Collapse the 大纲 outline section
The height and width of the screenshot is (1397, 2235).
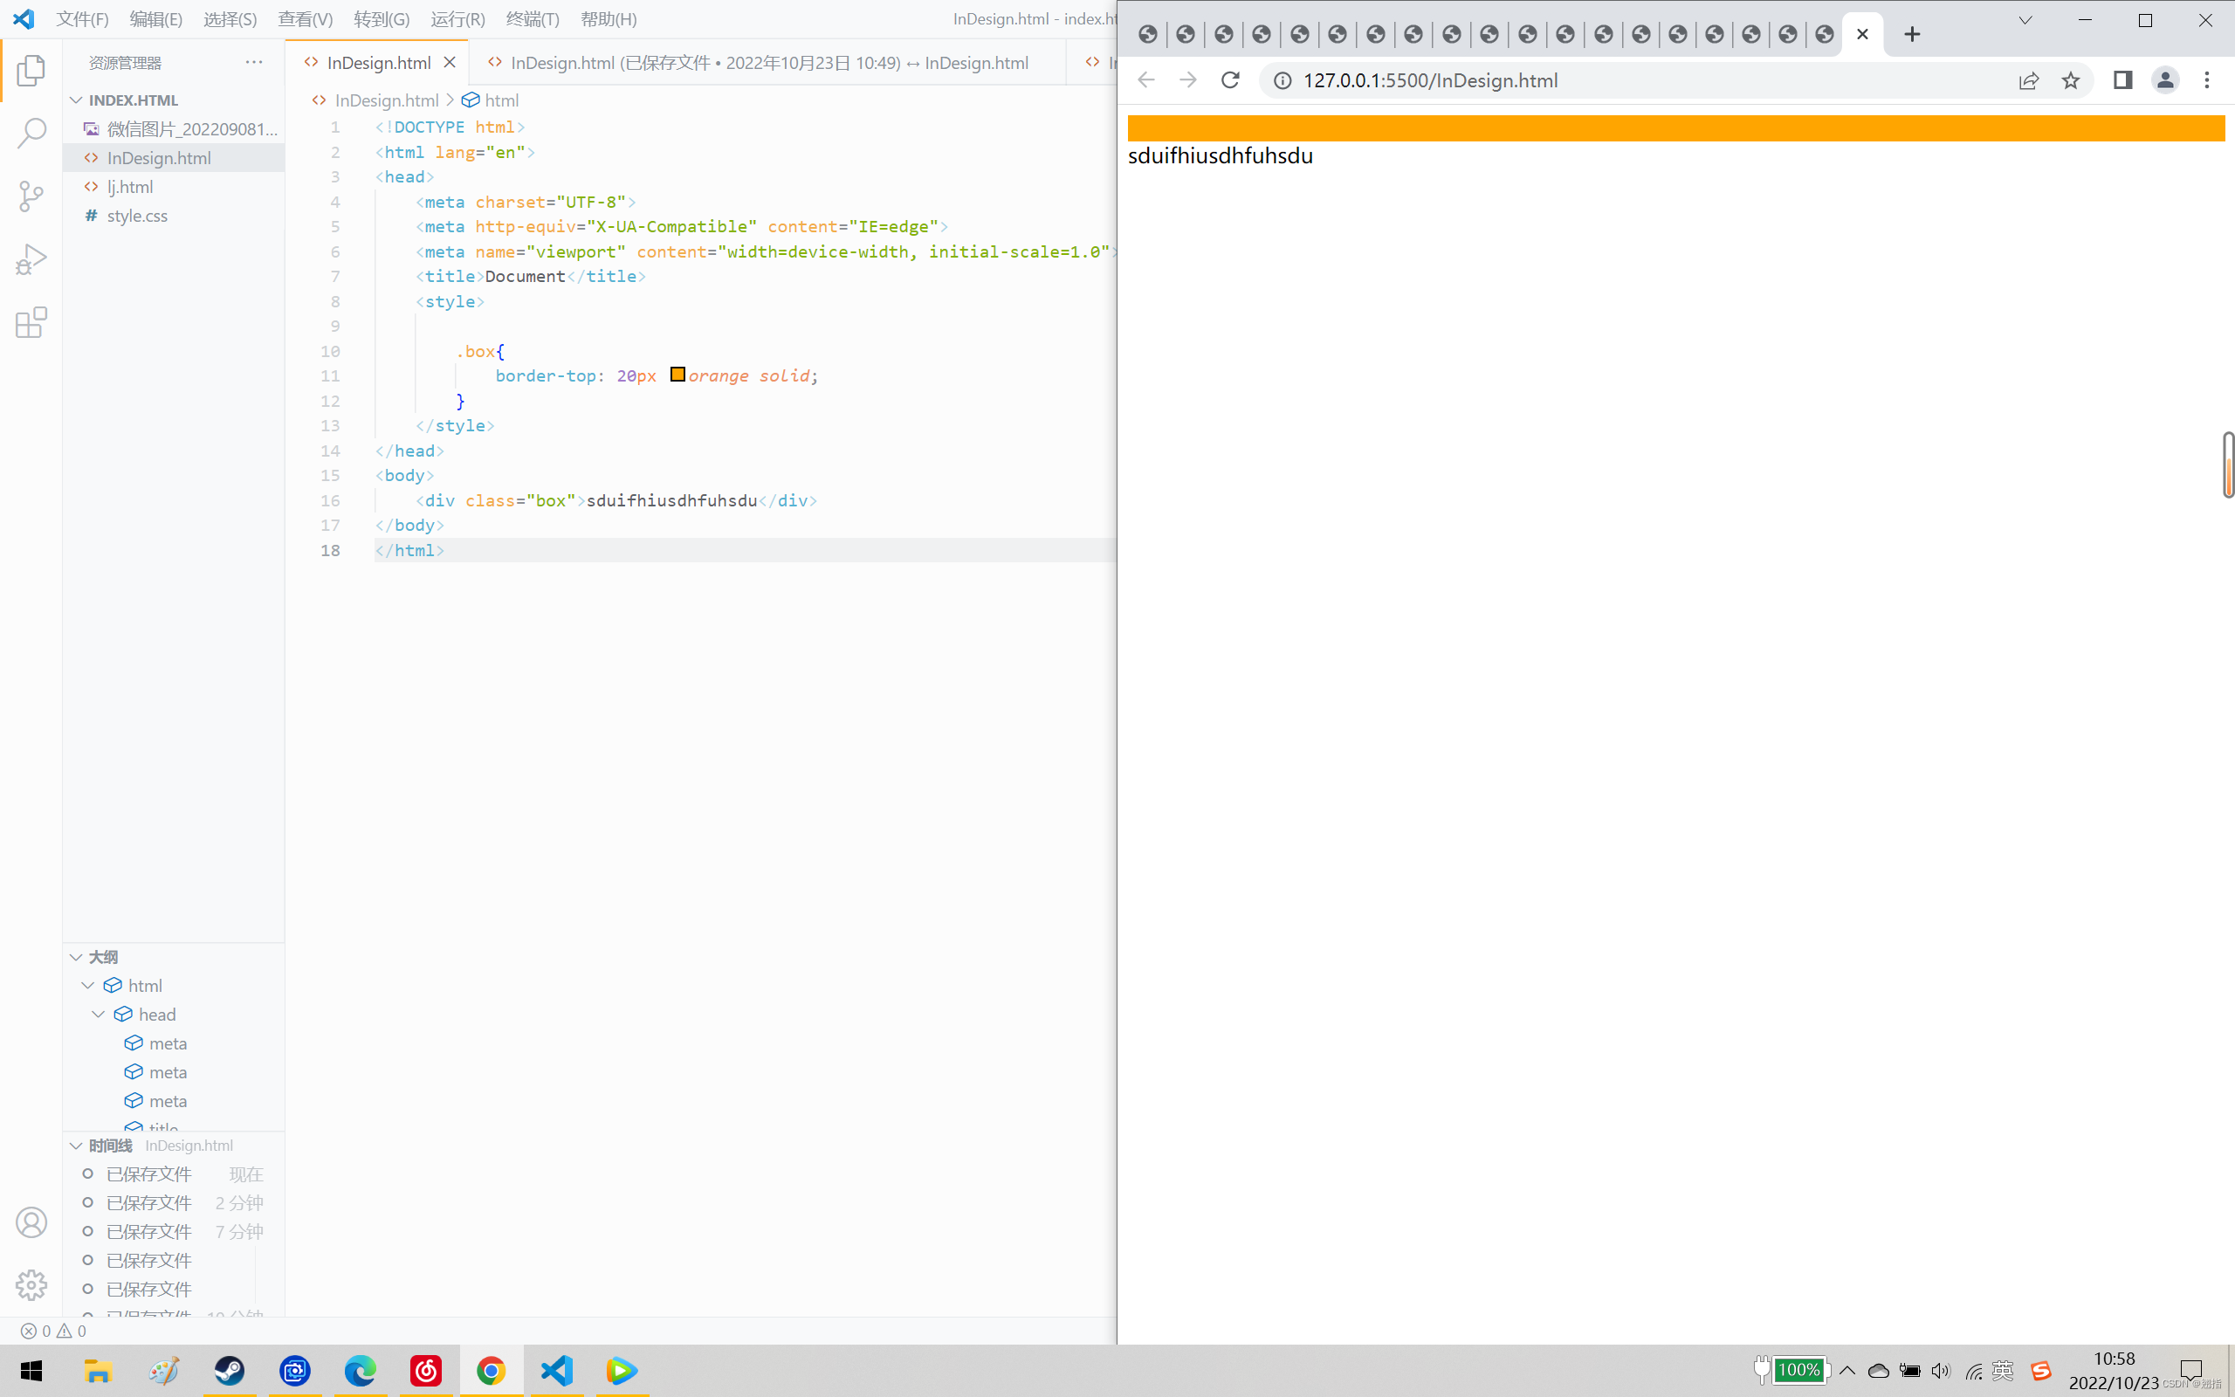(76, 956)
